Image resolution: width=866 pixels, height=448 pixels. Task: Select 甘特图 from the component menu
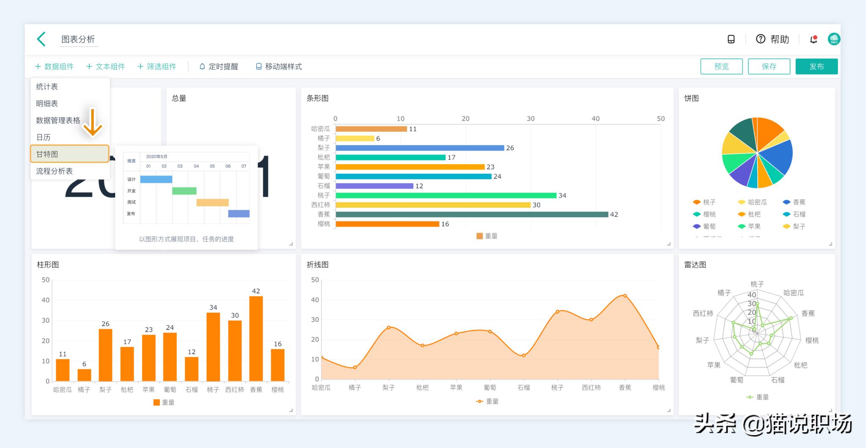click(x=70, y=154)
